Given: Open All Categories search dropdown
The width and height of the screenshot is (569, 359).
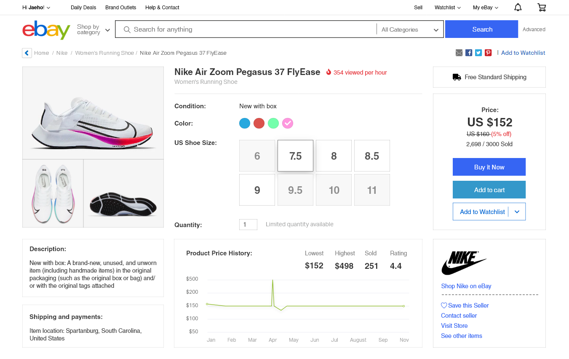Looking at the screenshot, I should [x=410, y=29].
